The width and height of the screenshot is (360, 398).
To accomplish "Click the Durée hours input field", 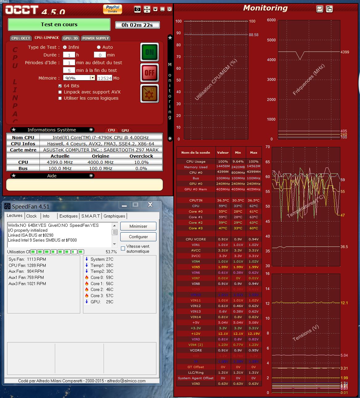I will pyautogui.click(x=69, y=55).
